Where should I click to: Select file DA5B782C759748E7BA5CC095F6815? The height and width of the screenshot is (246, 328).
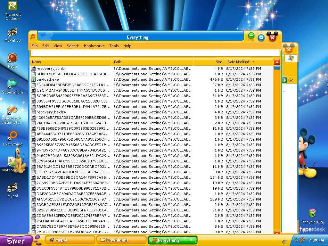pos(152,226)
